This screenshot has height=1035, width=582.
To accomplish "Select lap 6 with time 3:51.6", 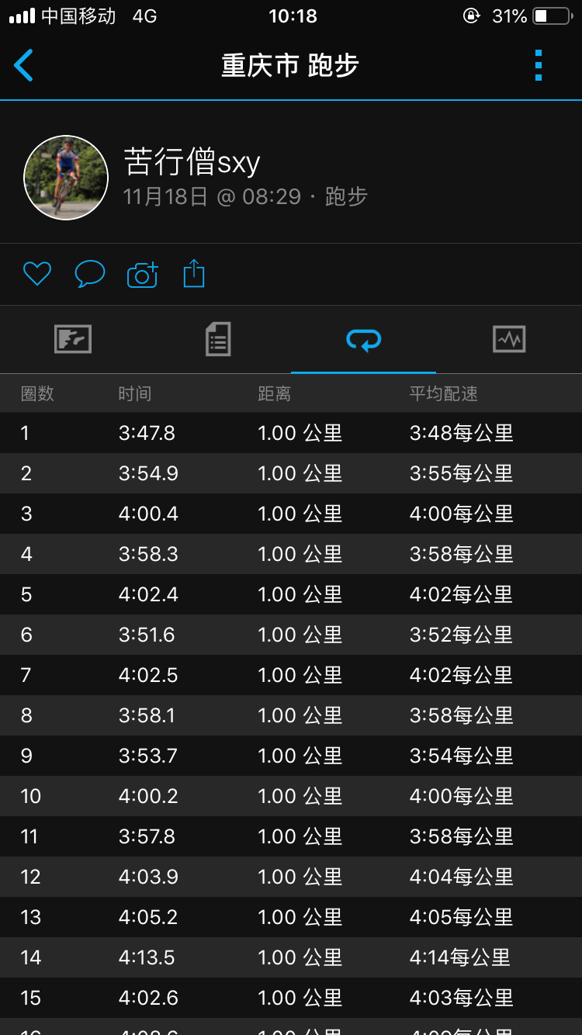I will (x=291, y=635).
